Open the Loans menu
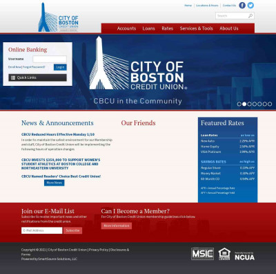This screenshot has width=276, height=274. 148,28
